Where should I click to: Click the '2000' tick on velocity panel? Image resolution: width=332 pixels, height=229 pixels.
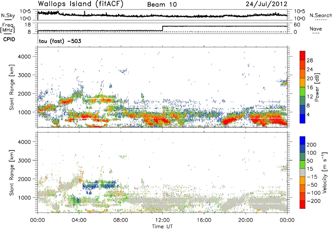[x=24, y=179]
